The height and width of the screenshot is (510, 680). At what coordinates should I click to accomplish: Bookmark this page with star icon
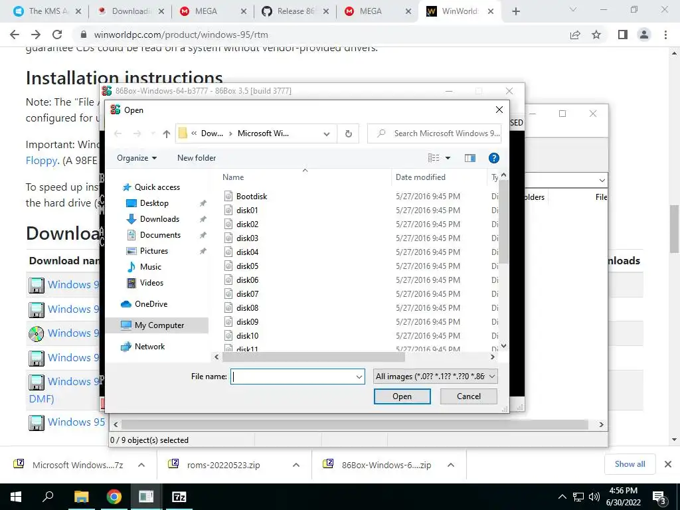point(596,35)
